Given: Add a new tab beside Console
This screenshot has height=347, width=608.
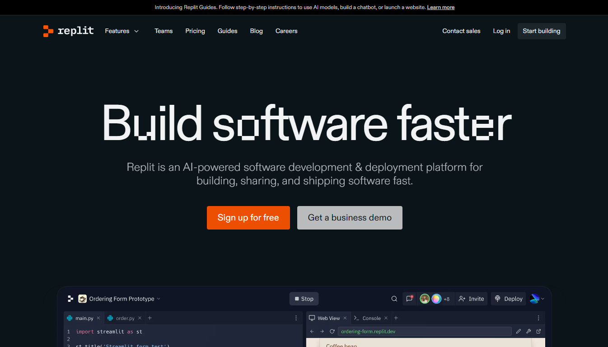Looking at the screenshot, I should tap(396, 318).
